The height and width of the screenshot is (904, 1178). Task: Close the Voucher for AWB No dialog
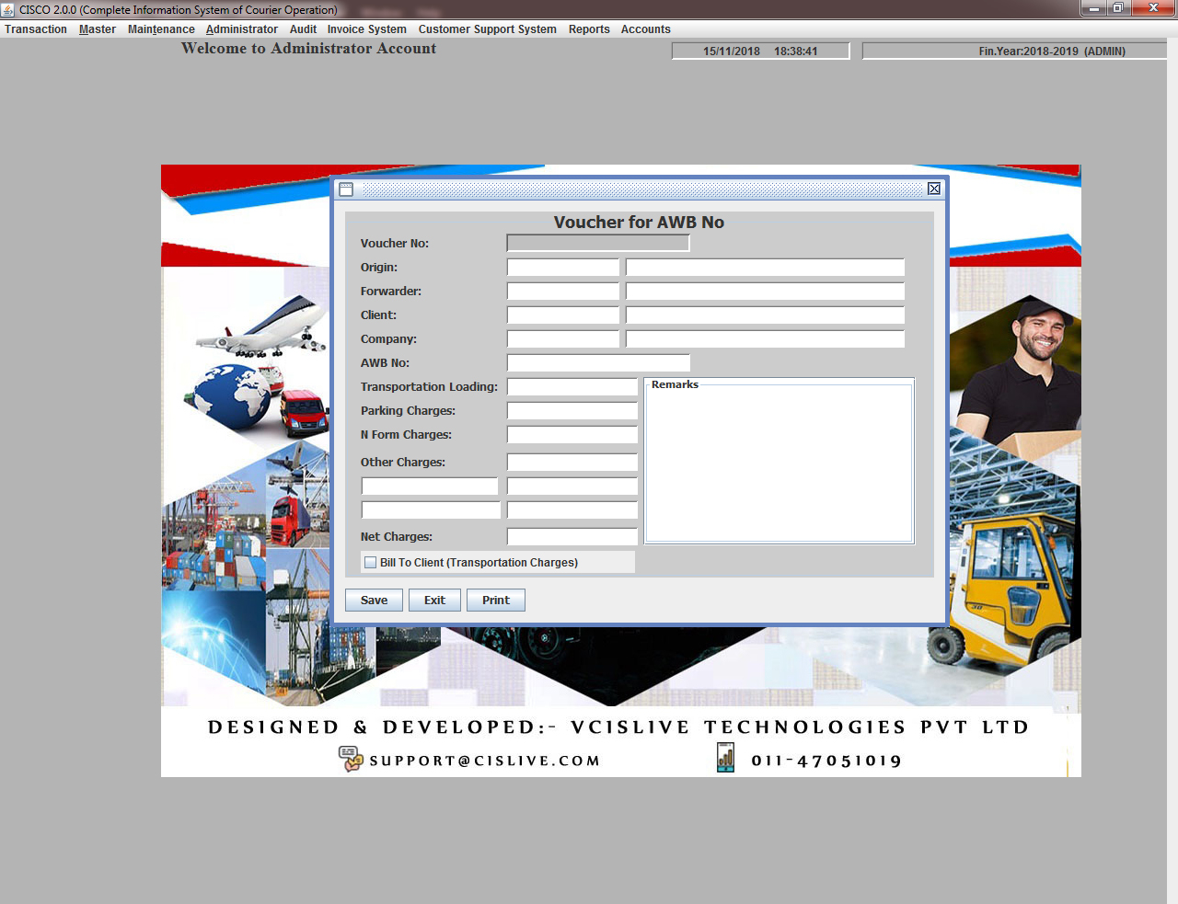point(934,189)
